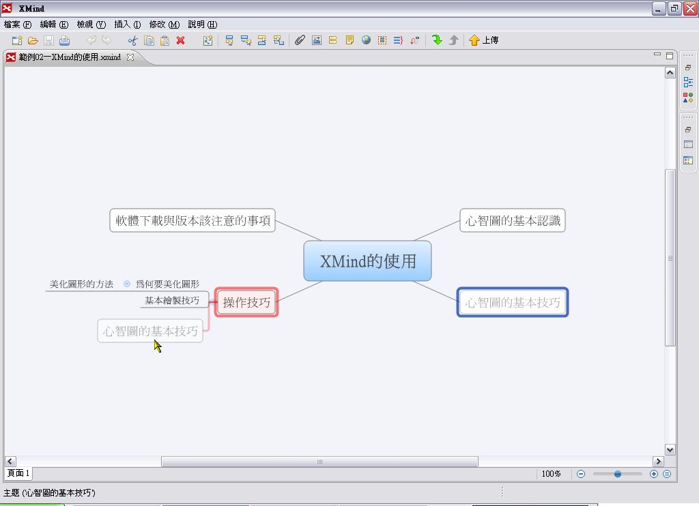Click the Relationship icon in toolbar
Image resolution: width=699 pixels, height=506 pixels.
tap(414, 40)
